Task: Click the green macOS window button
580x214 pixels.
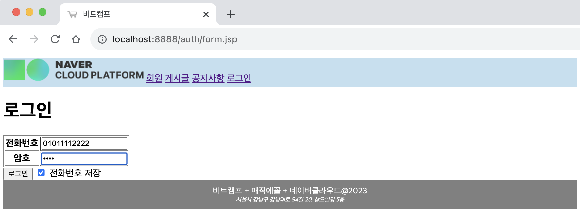Action: point(43,12)
